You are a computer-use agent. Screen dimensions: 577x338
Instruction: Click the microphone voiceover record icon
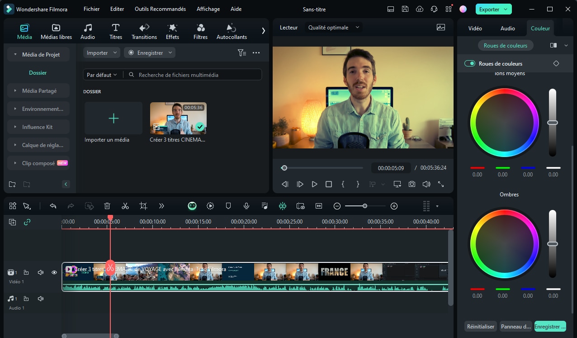[x=246, y=206]
